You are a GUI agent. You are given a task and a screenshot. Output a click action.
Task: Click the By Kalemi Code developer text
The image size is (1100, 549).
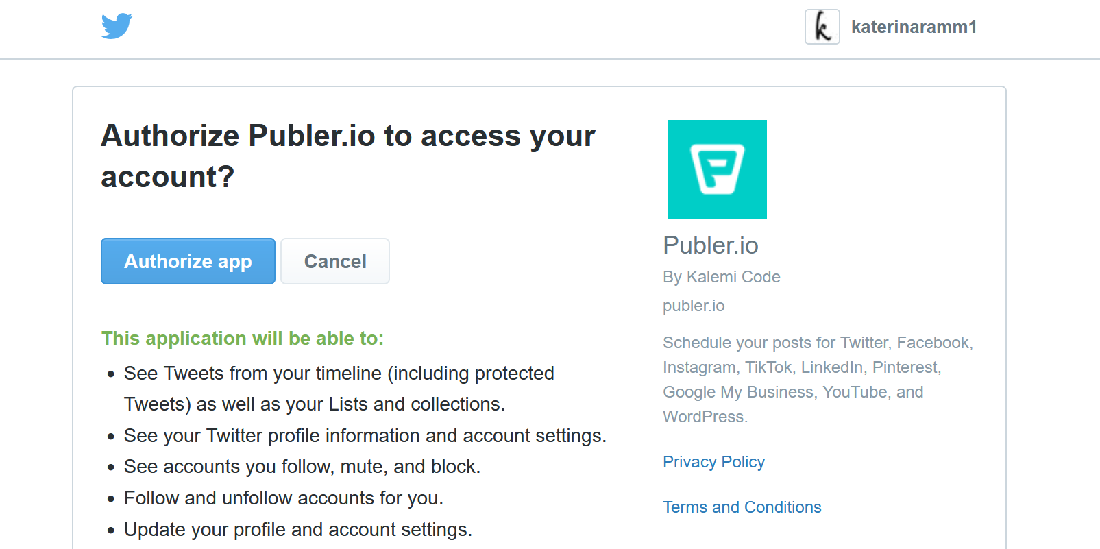722,277
